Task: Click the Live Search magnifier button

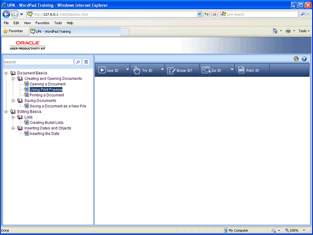Action: 303,14
